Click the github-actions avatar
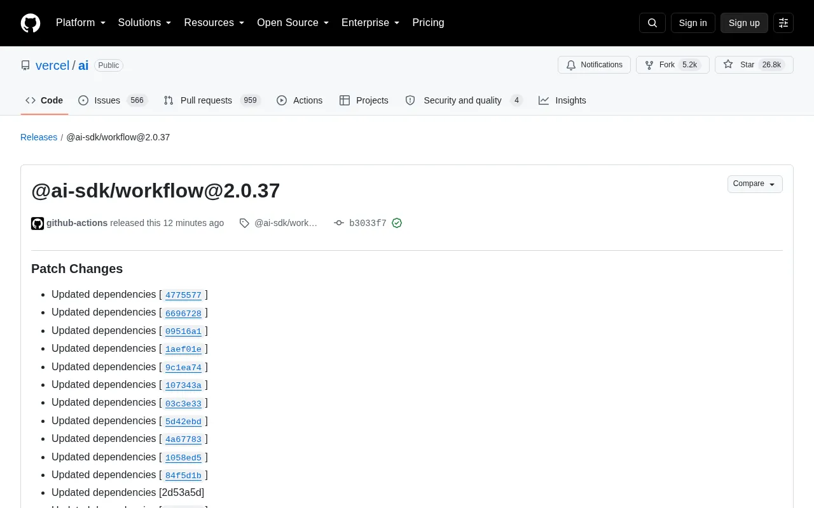 (x=38, y=224)
